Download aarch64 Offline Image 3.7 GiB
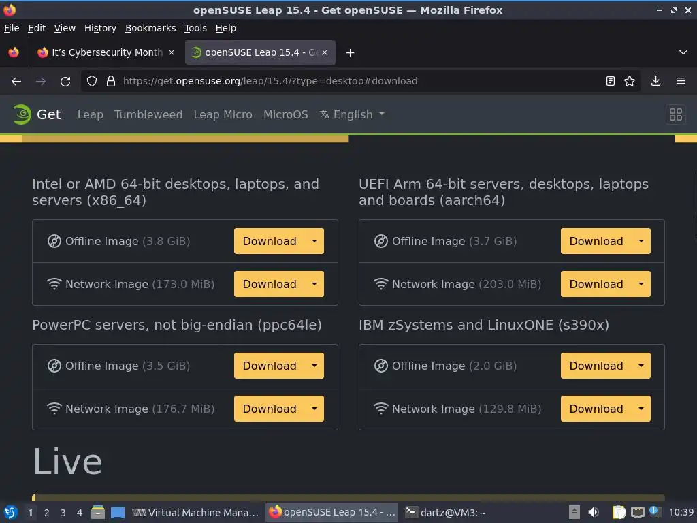 tap(596, 241)
